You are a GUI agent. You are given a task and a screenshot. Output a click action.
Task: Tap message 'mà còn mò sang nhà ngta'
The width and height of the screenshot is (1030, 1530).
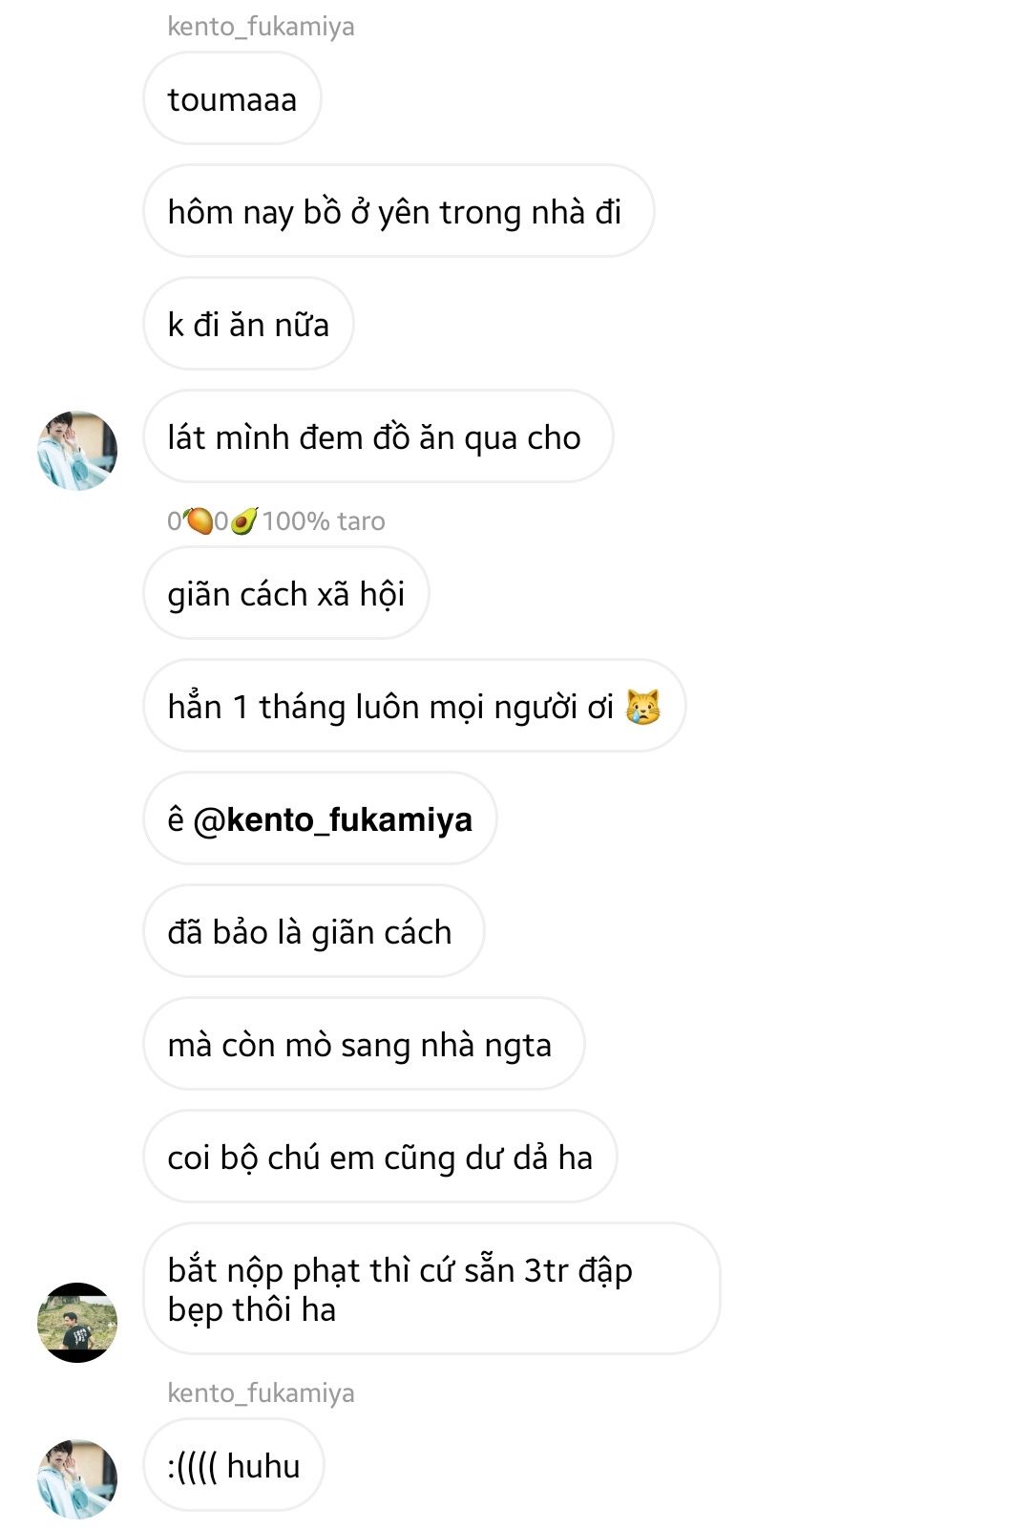click(x=364, y=1044)
